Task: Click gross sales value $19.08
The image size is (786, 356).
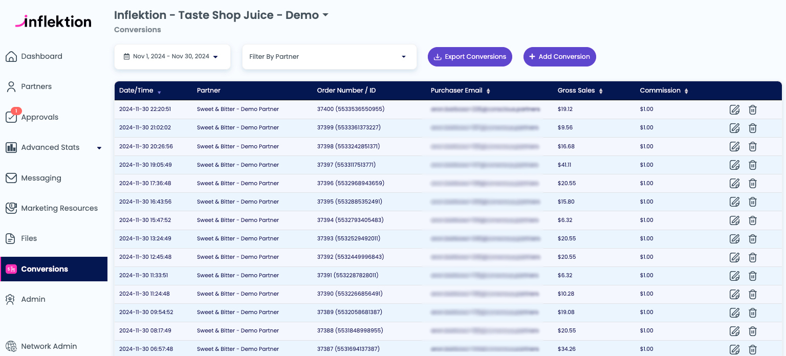Action: 566,312
